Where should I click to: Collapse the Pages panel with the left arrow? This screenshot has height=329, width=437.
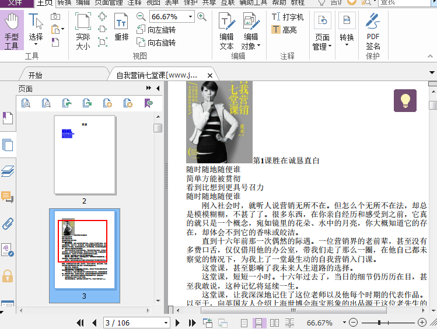click(158, 88)
